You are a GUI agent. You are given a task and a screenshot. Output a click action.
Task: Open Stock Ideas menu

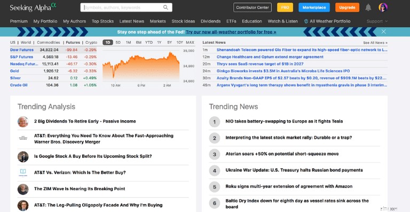tap(183, 21)
